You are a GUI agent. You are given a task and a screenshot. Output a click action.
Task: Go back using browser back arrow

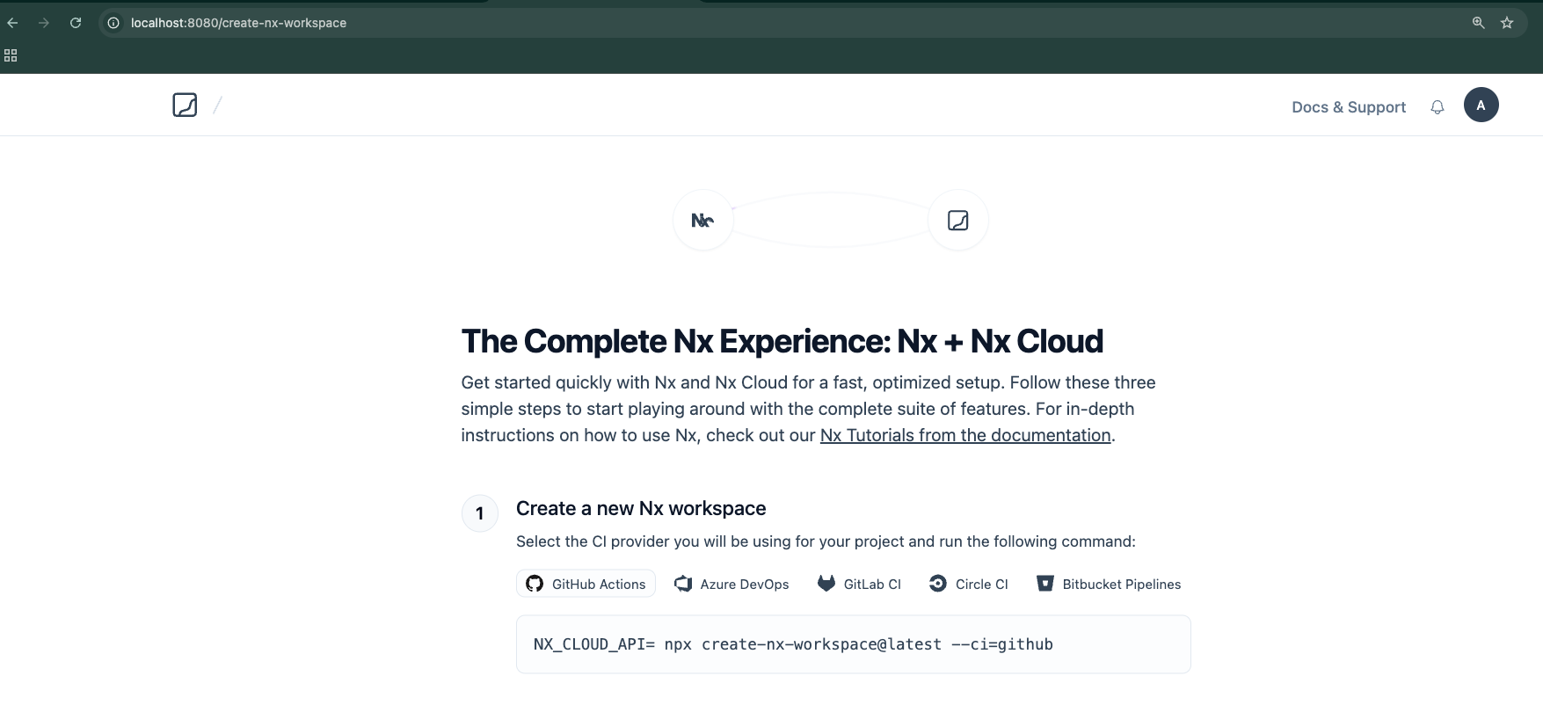(12, 23)
